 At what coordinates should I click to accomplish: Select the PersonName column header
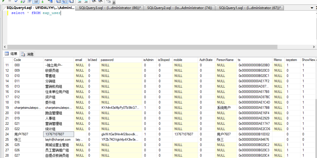pyautogui.click(x=226, y=60)
